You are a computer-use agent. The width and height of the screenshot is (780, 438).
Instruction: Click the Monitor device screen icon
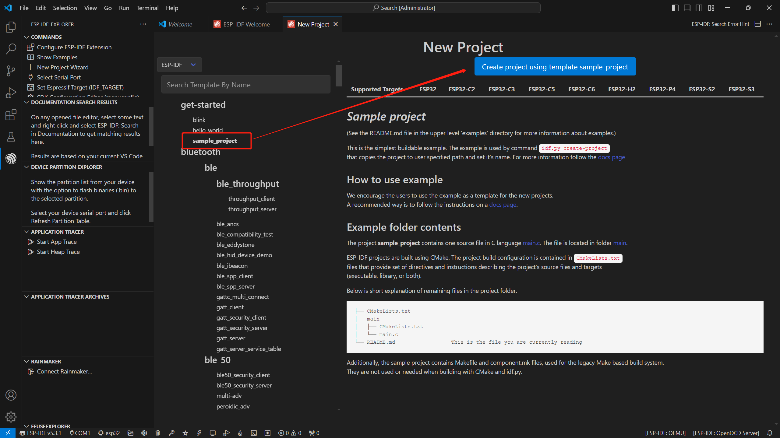(213, 433)
